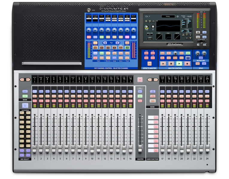This screenshot has height=179, width=229.
Task: Open the Gate graph on the touchscreen
Action: (159, 37)
